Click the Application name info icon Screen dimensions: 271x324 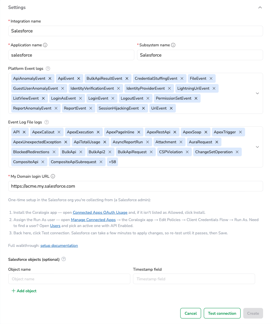pos(45,45)
